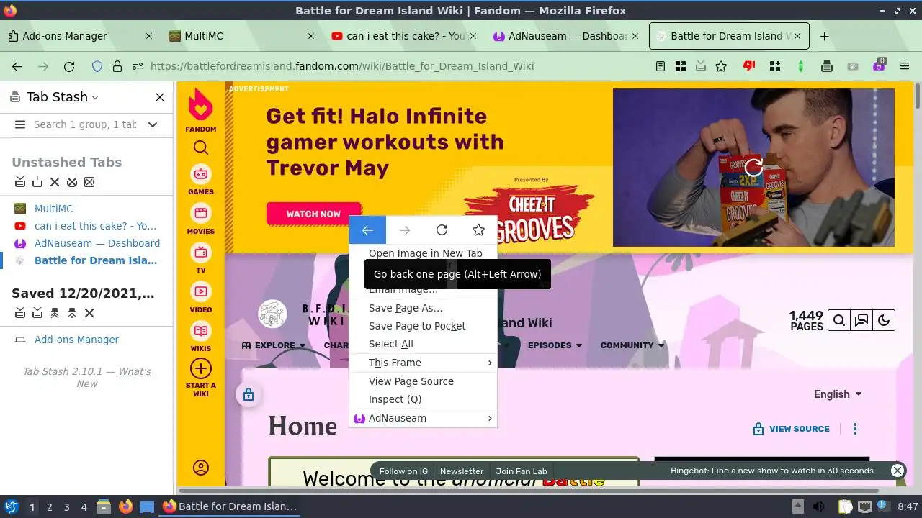922x518 pixels.
Task: Expand the Tab Stash sidebar title dropdown
Action: point(95,97)
